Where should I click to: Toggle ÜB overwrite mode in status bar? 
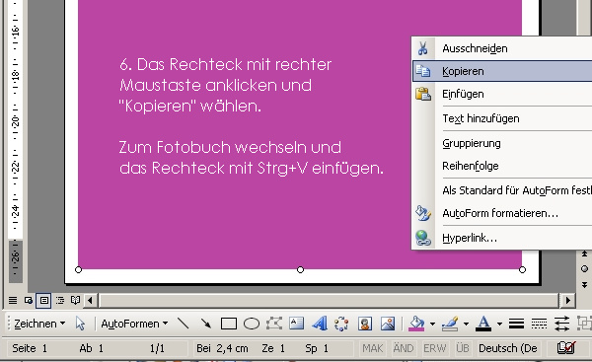pos(462,348)
